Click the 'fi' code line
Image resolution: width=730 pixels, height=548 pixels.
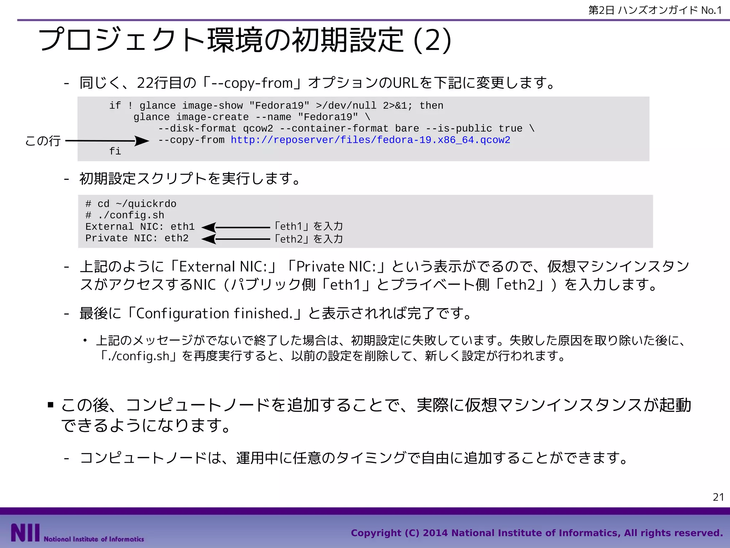click(x=115, y=151)
